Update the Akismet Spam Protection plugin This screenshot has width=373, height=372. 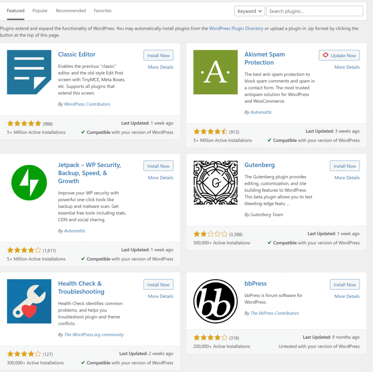click(339, 55)
